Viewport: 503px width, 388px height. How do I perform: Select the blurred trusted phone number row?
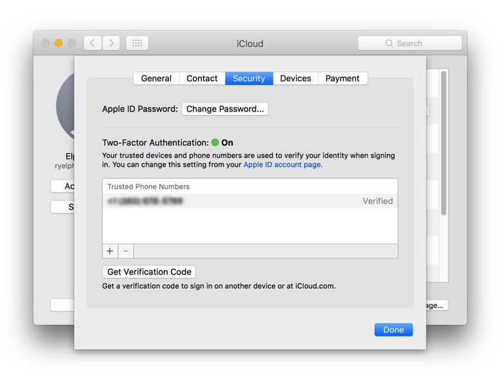click(x=250, y=201)
